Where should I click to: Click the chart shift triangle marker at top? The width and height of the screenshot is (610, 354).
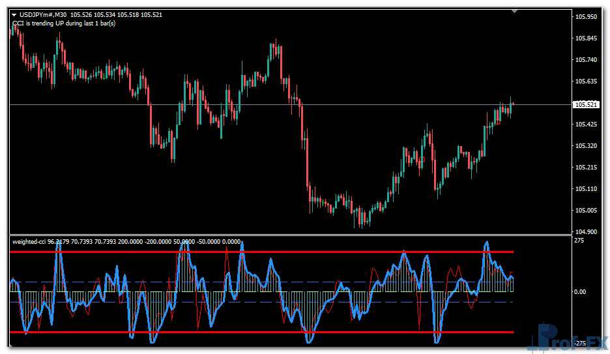click(x=516, y=11)
